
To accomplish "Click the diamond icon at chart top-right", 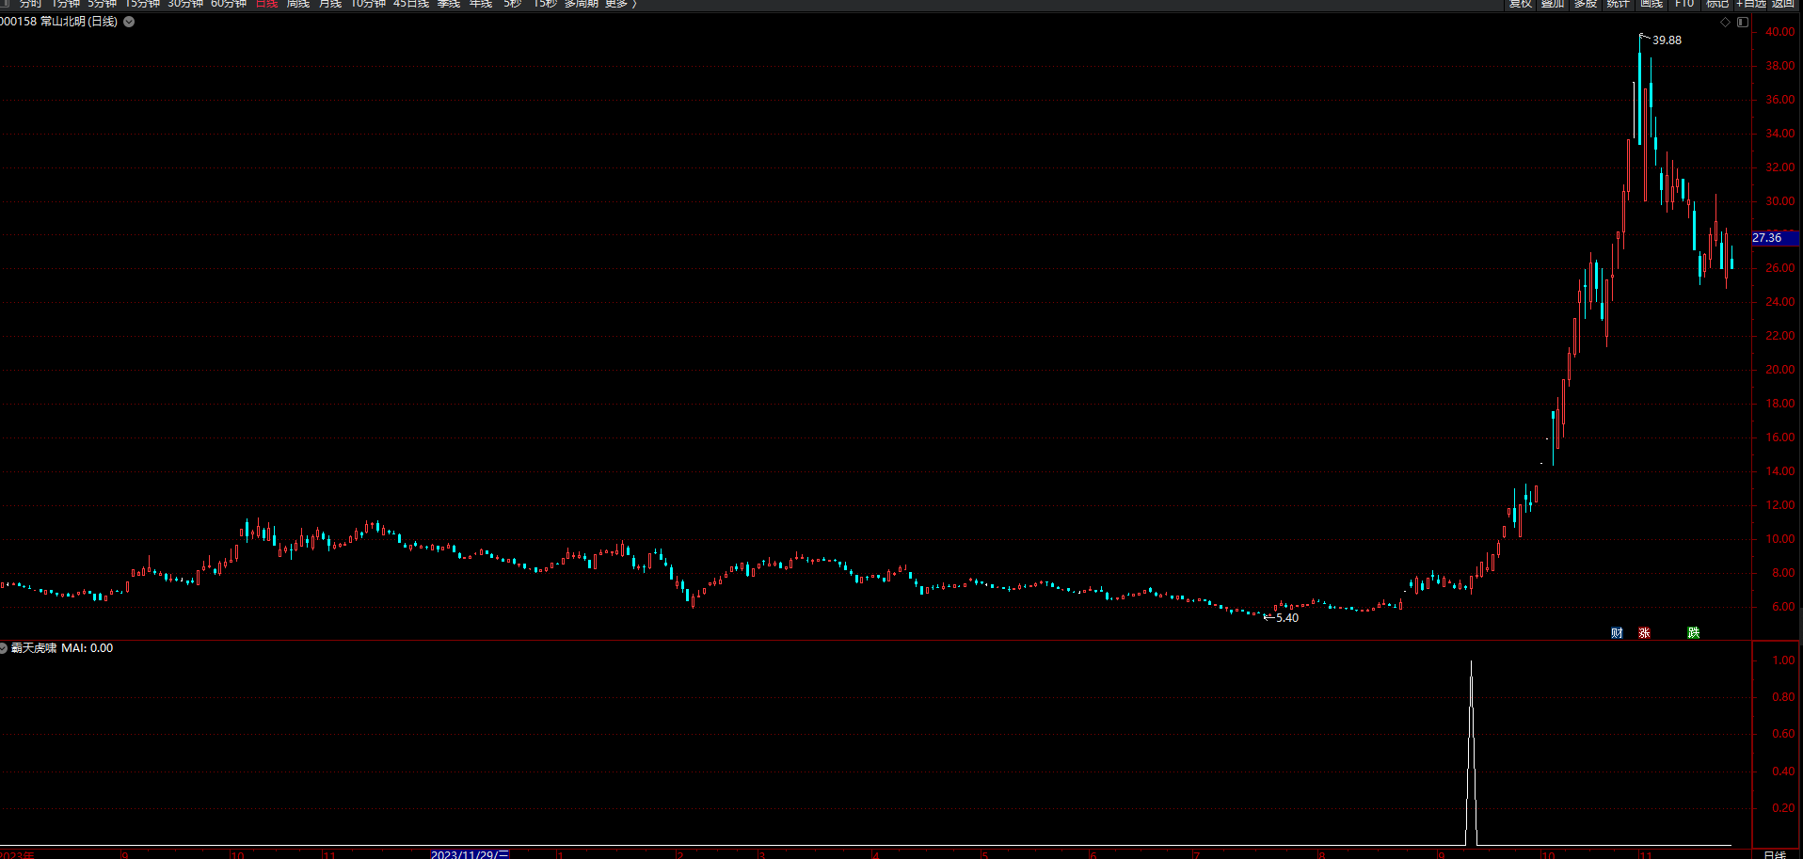I will click(x=1725, y=23).
